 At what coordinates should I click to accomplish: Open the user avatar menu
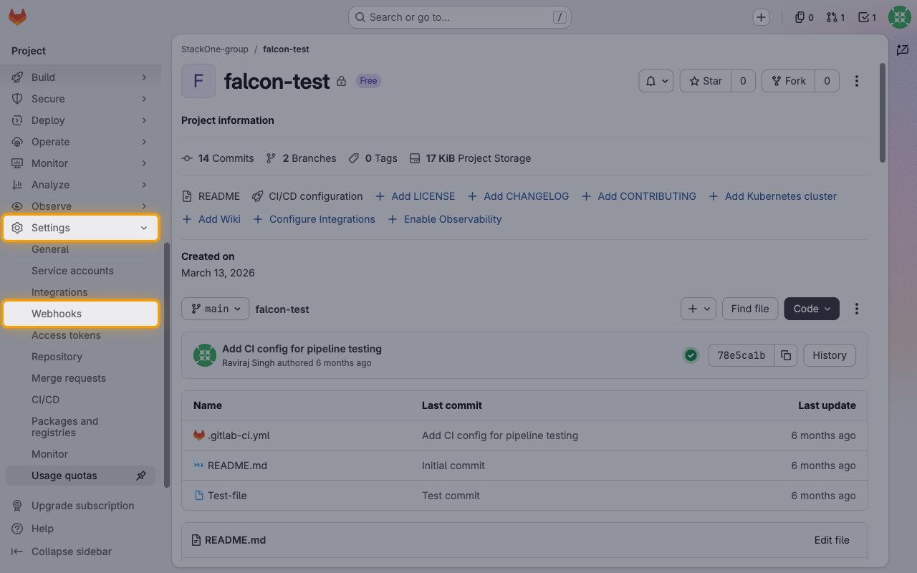[899, 17]
